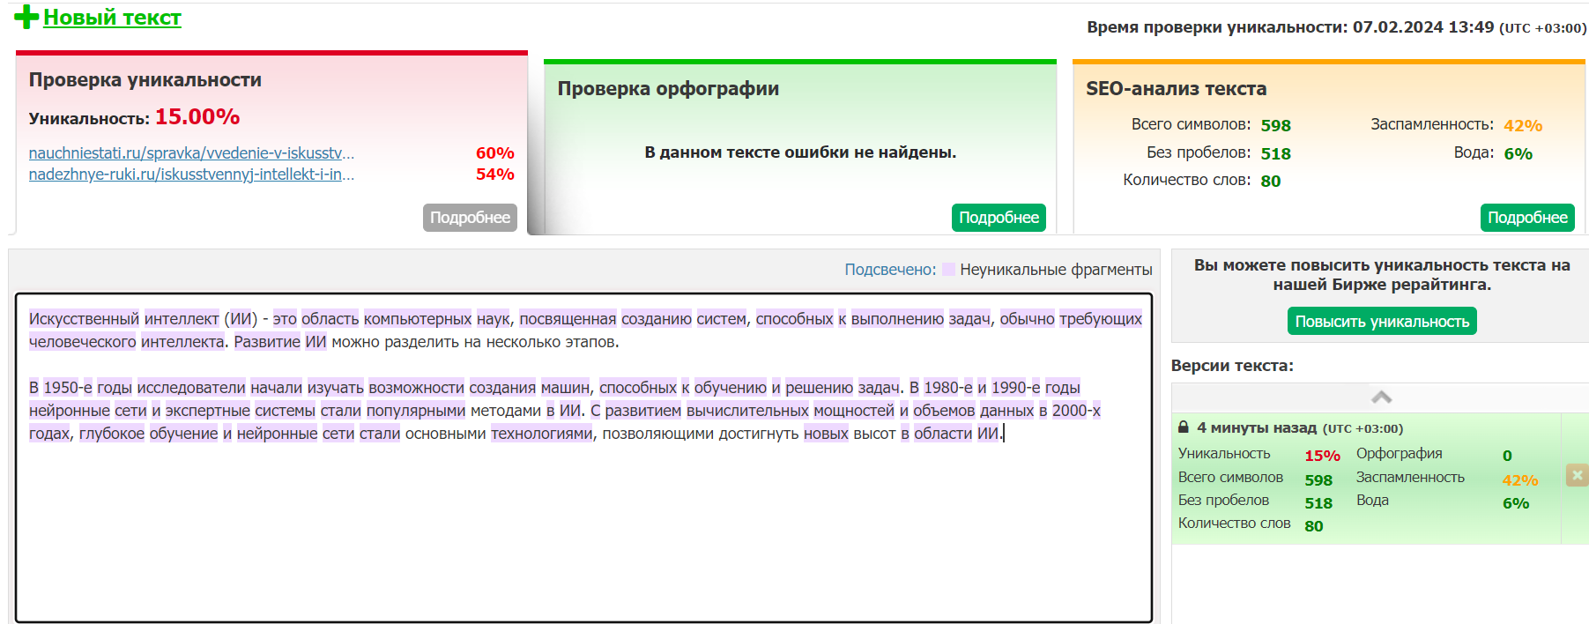Click Подробнее in the SEO analysis panel
The height and width of the screenshot is (624, 1589).
point(1527,218)
